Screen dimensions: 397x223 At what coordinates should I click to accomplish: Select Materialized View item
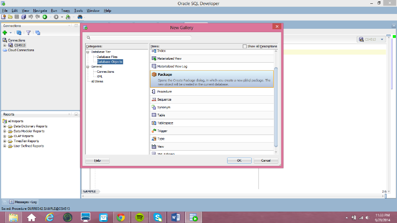212,59
